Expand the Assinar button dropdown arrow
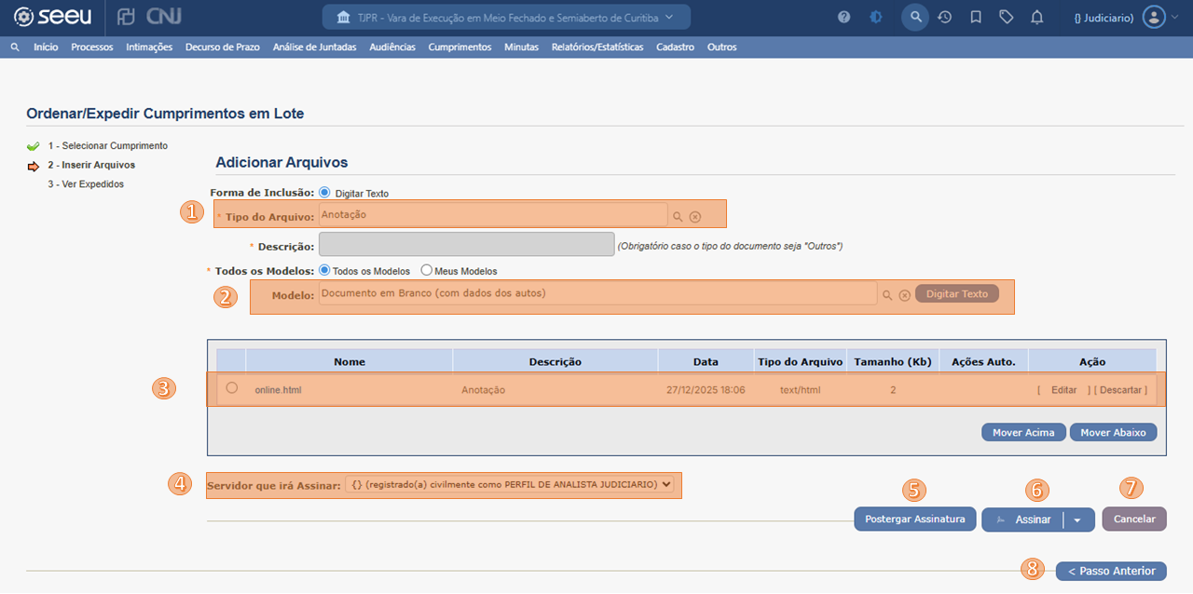Screen dimensions: 1193x594 coord(1077,520)
